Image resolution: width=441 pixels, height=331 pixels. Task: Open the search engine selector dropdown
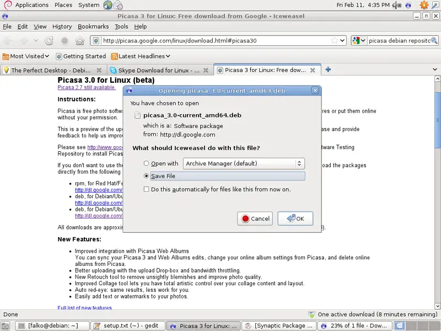(359, 40)
